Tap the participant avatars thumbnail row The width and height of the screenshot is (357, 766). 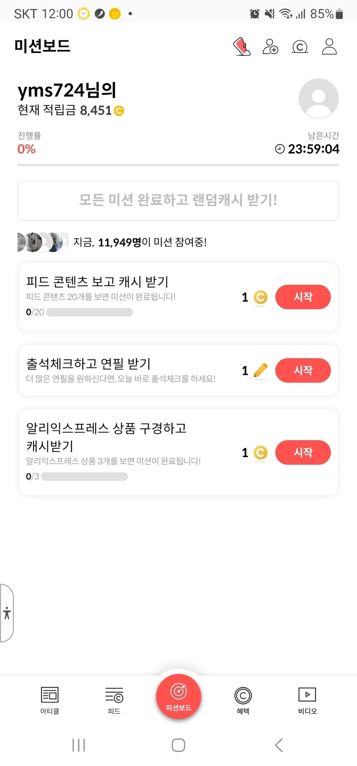coord(43,242)
